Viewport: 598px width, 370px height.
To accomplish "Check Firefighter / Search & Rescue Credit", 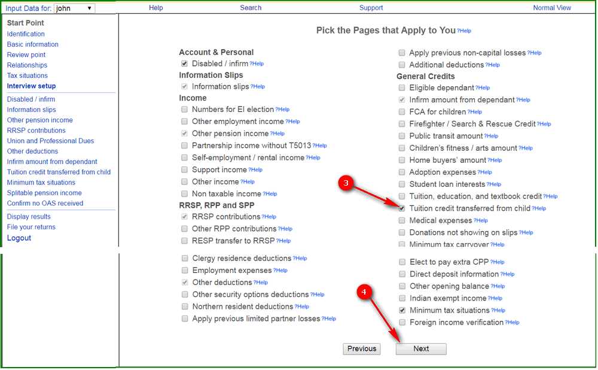I will coord(402,124).
